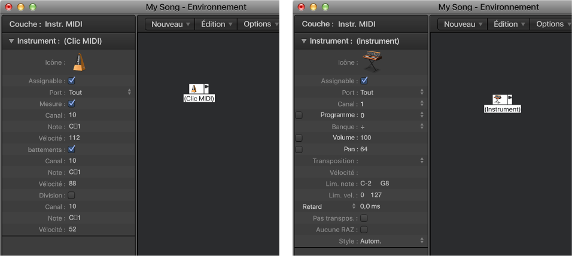Screen dimensions: 572x256
Task: Open the Édition menu in the right window
Action: (x=509, y=24)
